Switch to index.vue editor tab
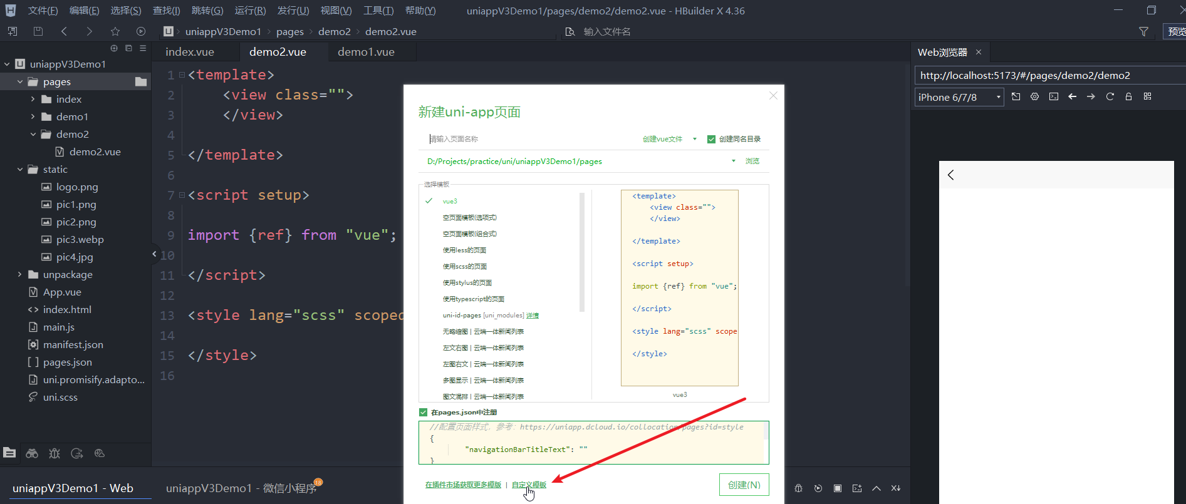Viewport: 1186px width, 504px height. [x=190, y=52]
